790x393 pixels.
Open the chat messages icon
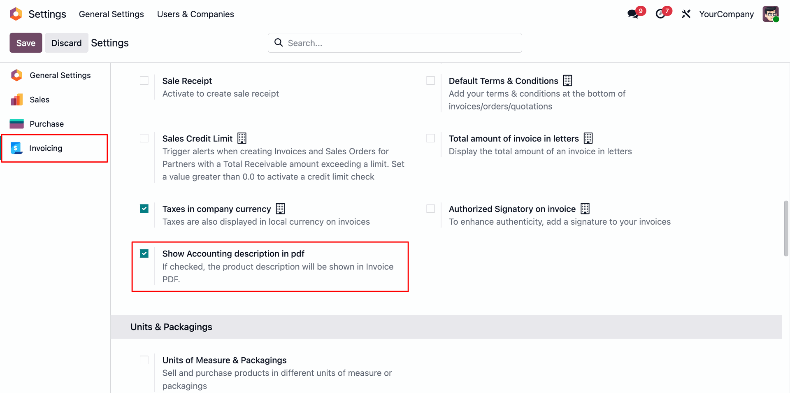(x=633, y=14)
